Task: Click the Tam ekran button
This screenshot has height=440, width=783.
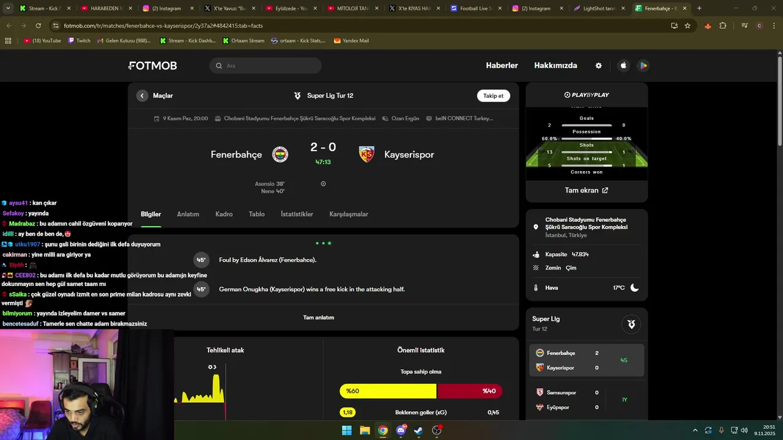Action: [587, 190]
